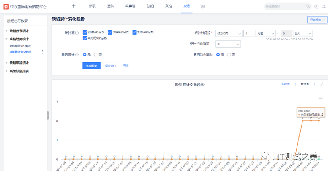
Task: Select 否 for 是否包含周末
Action: pos(229,55)
